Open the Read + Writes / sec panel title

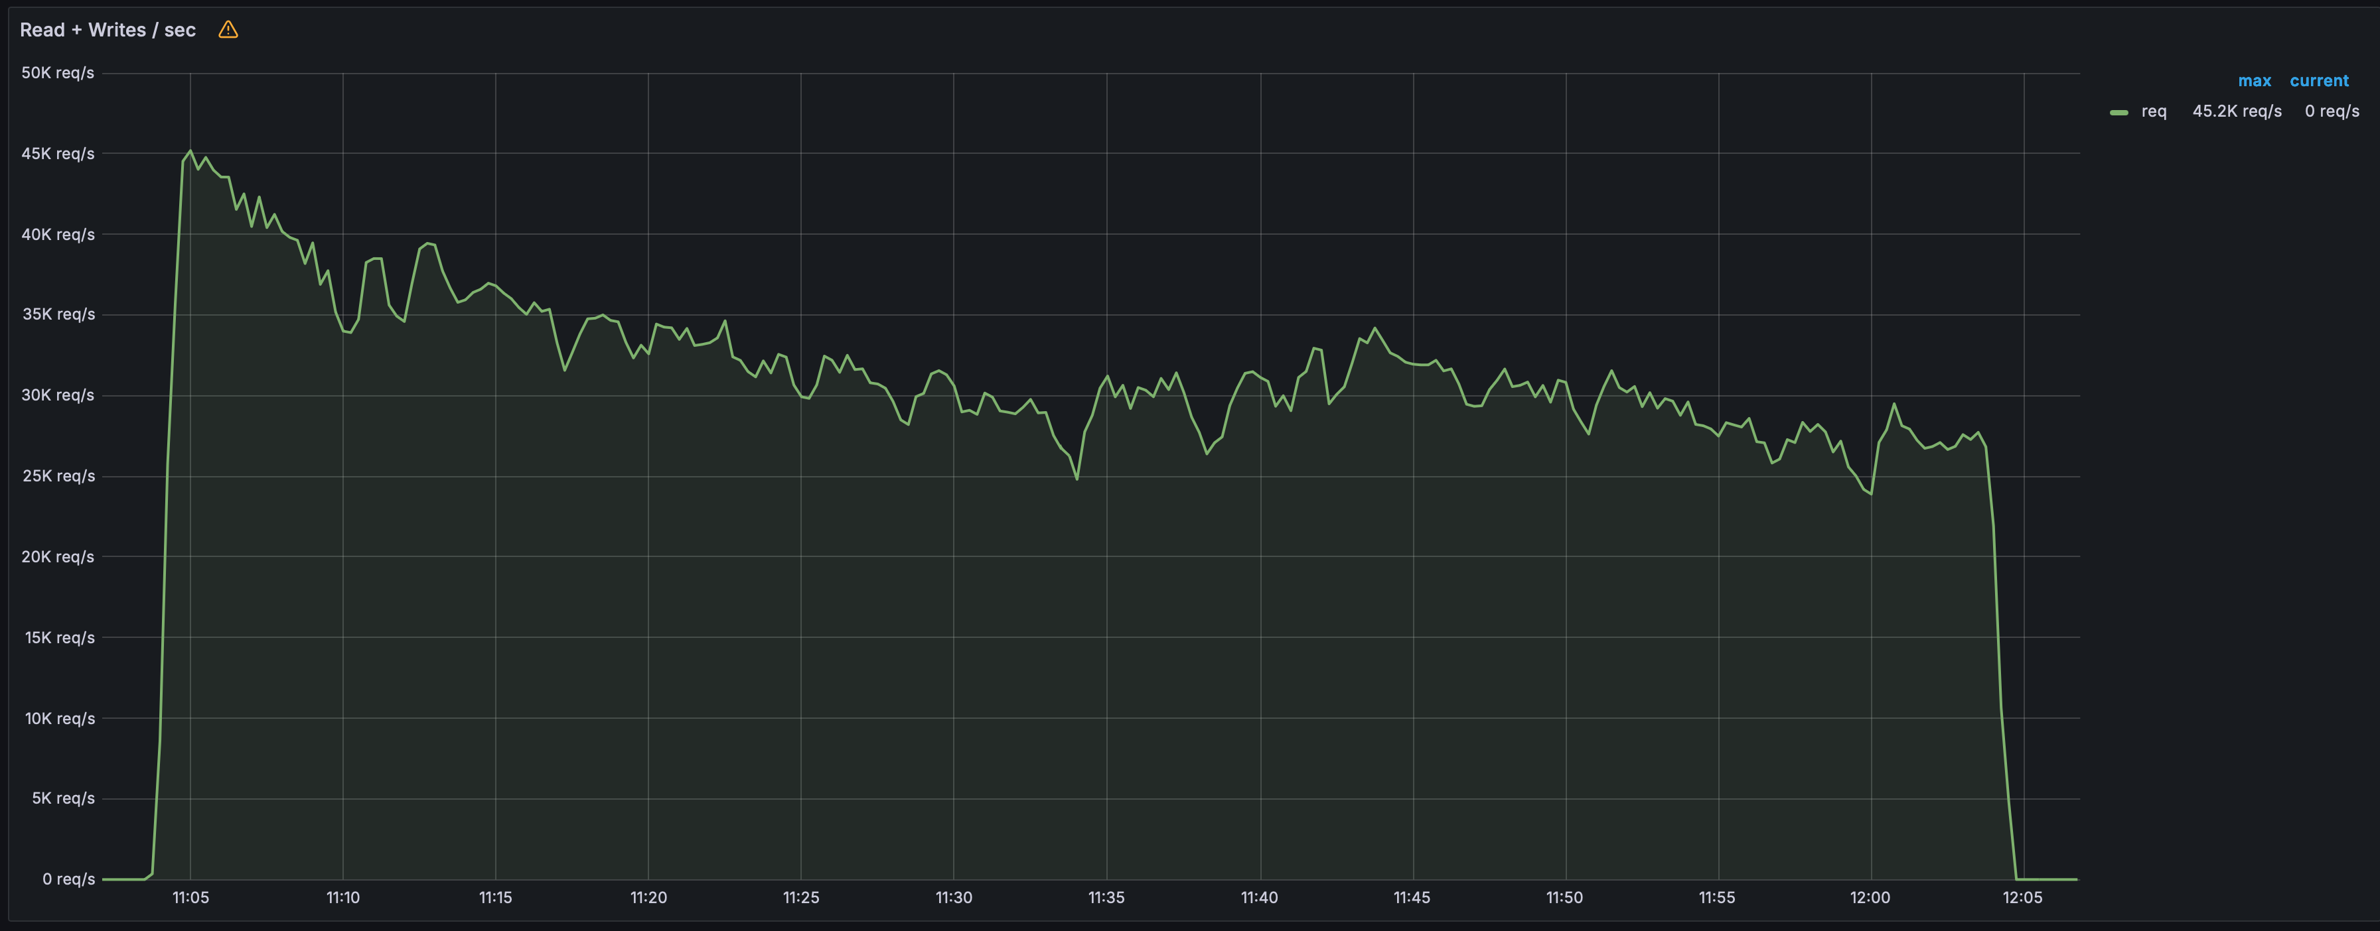pyautogui.click(x=108, y=30)
